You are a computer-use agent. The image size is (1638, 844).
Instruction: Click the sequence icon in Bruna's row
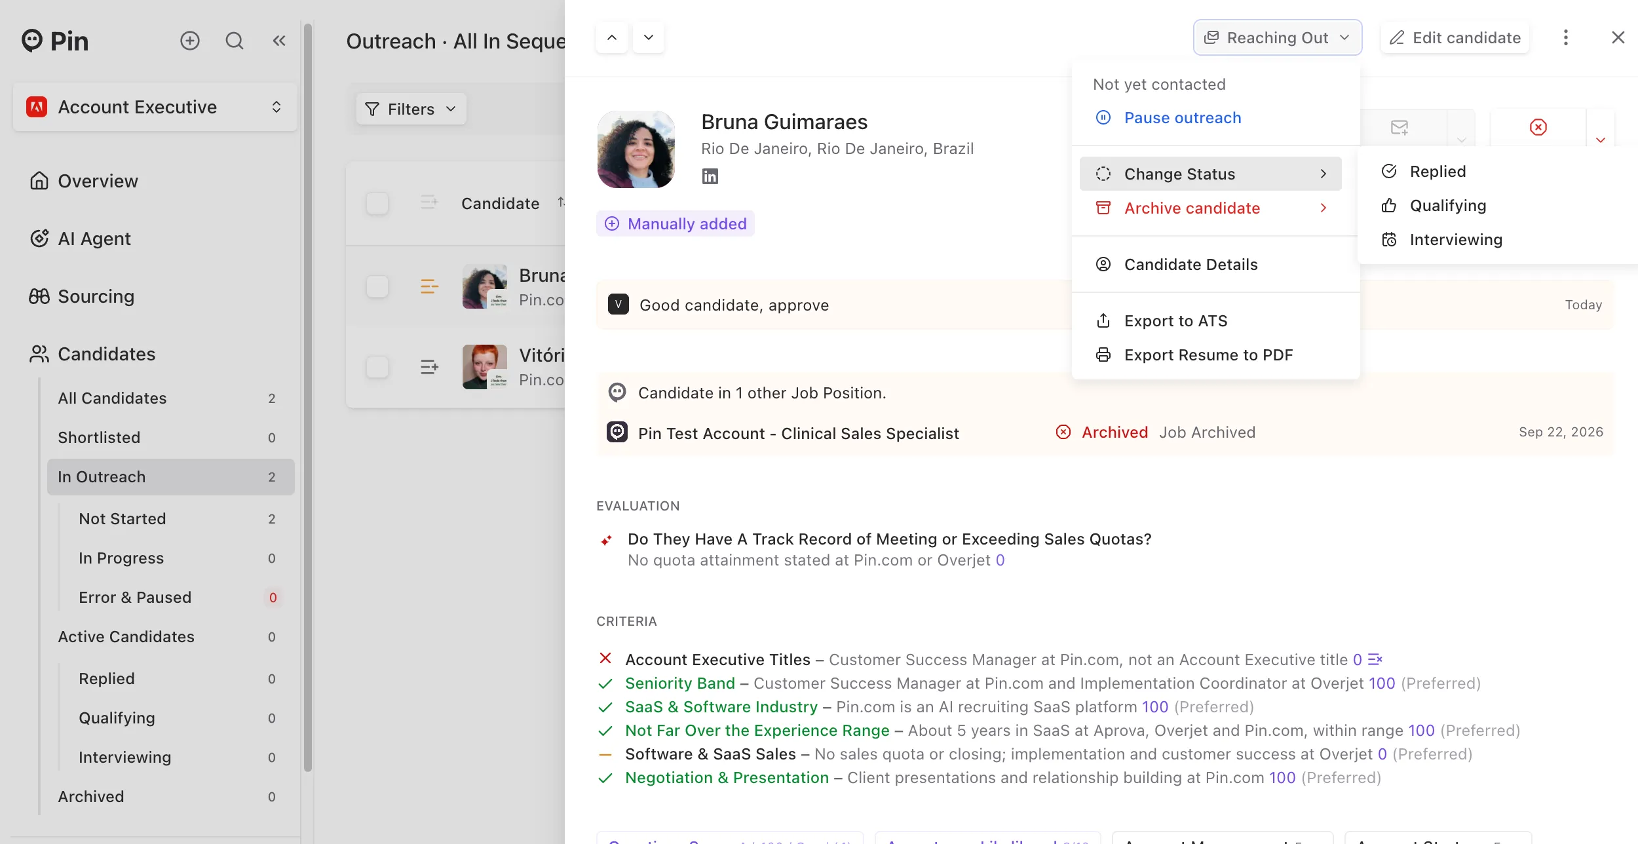(x=429, y=286)
